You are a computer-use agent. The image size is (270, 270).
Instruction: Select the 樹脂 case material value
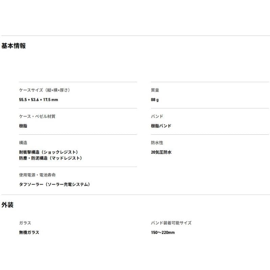pyautogui.click(x=23, y=126)
